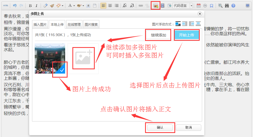Switch to the 插入图片 tab

coord(40,24)
